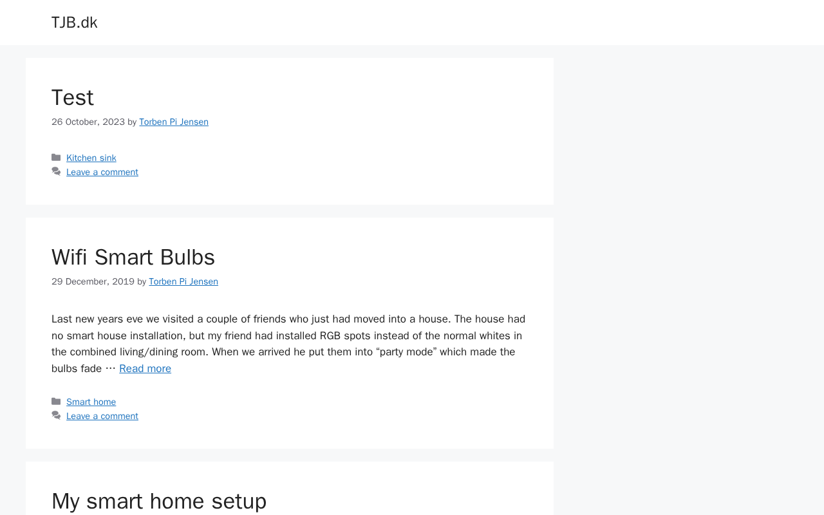
Task: Click the empty sidebar area right of posts
Action: (689, 257)
